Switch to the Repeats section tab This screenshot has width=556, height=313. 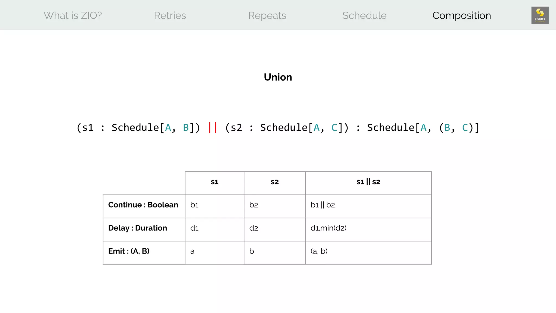(x=267, y=15)
